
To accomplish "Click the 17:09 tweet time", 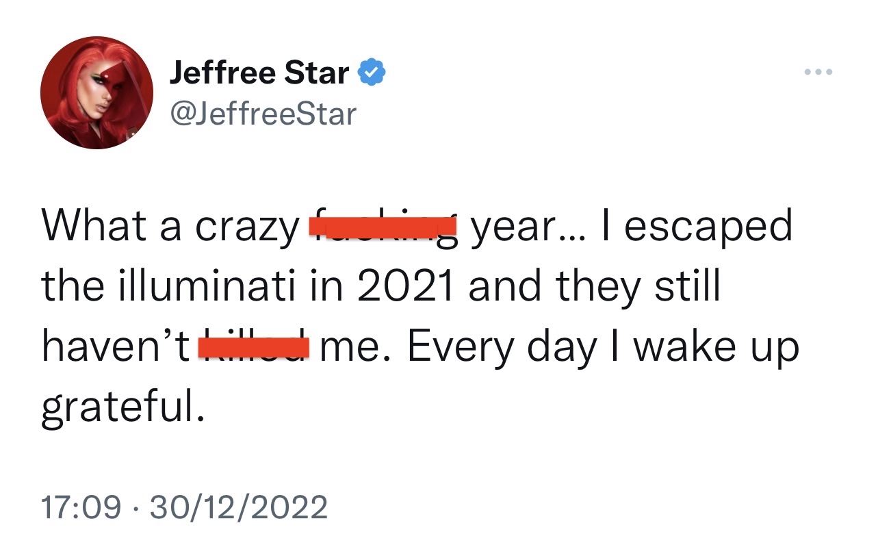I will (x=82, y=507).
